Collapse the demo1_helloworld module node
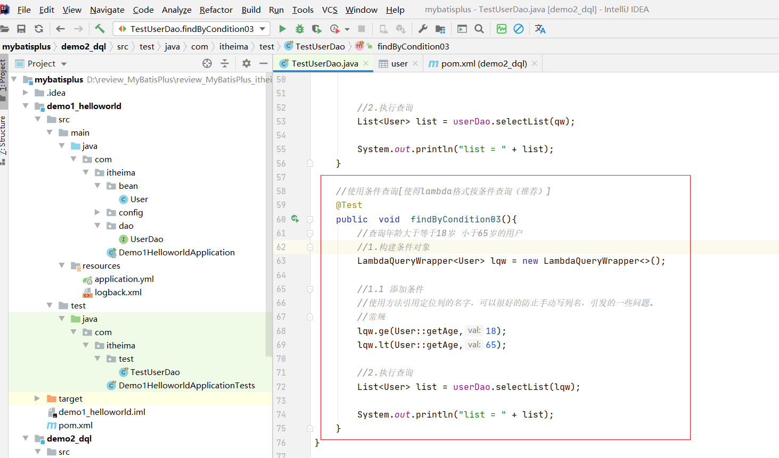The width and height of the screenshot is (779, 458). click(x=25, y=106)
